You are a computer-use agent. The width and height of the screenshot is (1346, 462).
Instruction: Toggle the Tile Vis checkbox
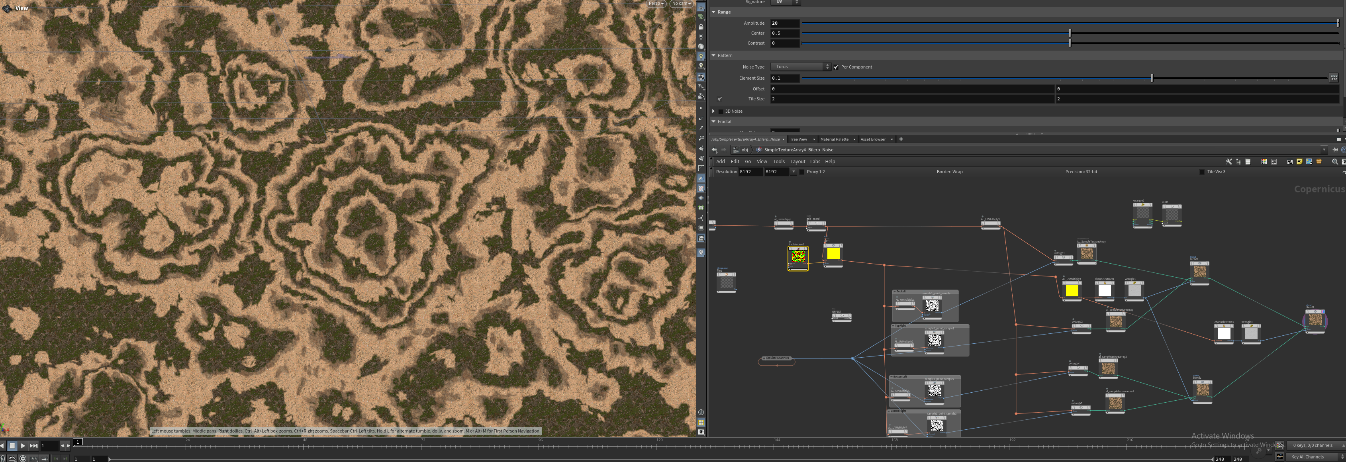(x=1202, y=172)
